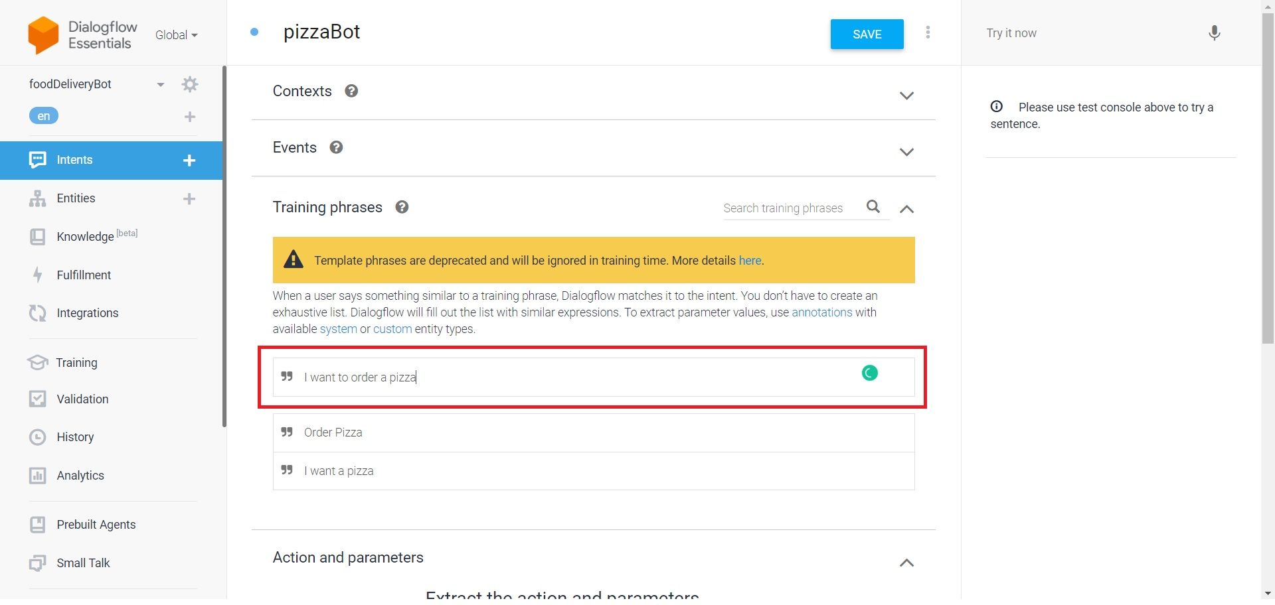The image size is (1275, 605).
Task: Open the three-dot menu beside SAVE
Action: coord(928,32)
